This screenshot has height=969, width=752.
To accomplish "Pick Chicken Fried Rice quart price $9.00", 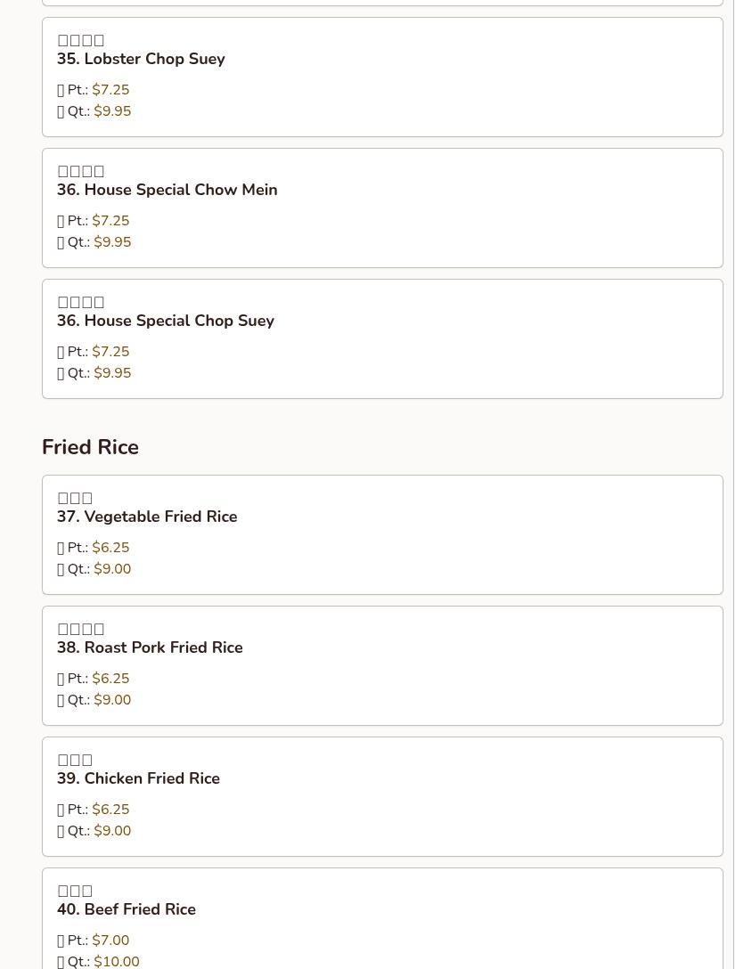I will (x=112, y=831).
